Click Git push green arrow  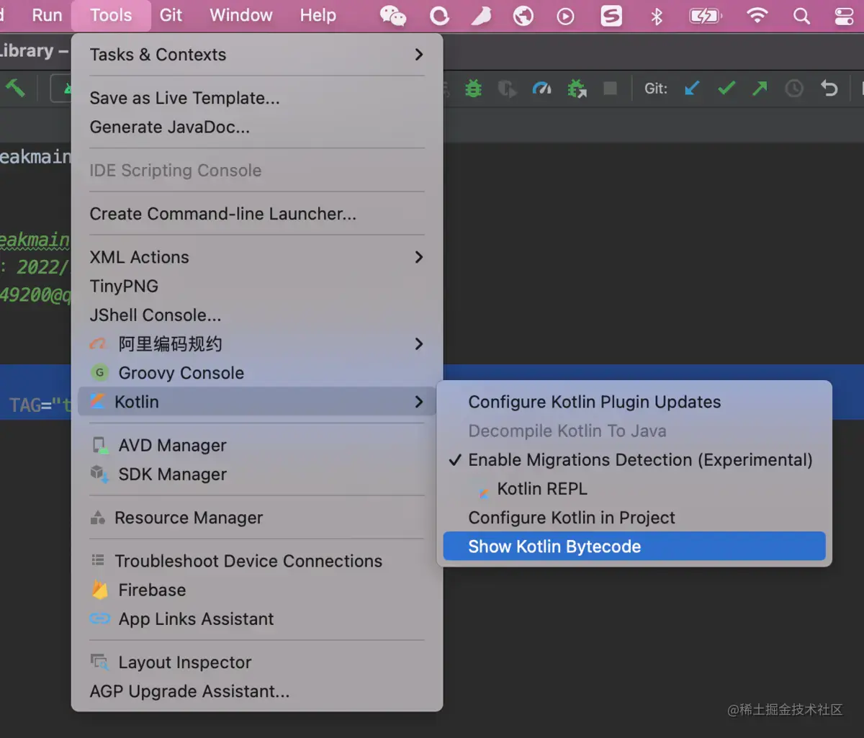point(760,88)
